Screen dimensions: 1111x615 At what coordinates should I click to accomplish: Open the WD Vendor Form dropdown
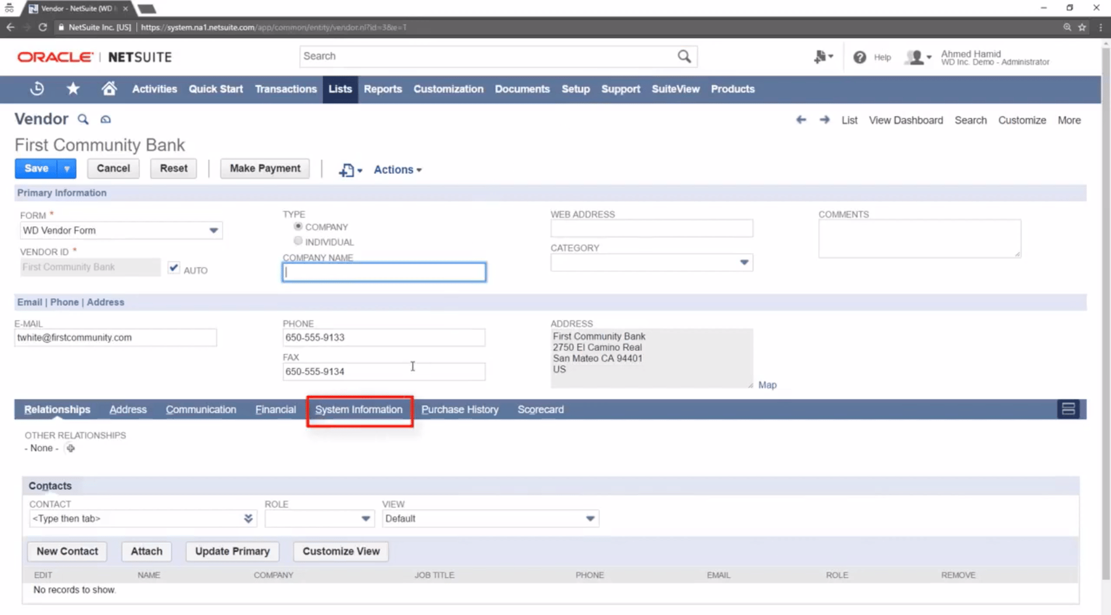coord(213,230)
